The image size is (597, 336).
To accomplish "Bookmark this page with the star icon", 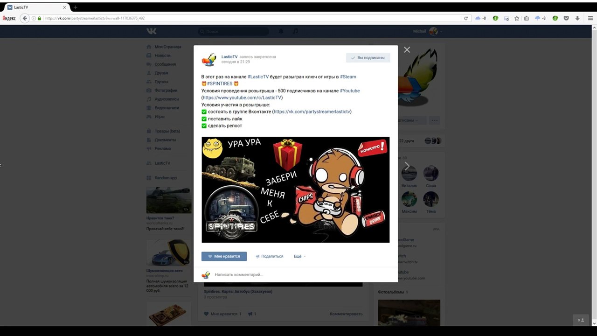I will point(517,18).
